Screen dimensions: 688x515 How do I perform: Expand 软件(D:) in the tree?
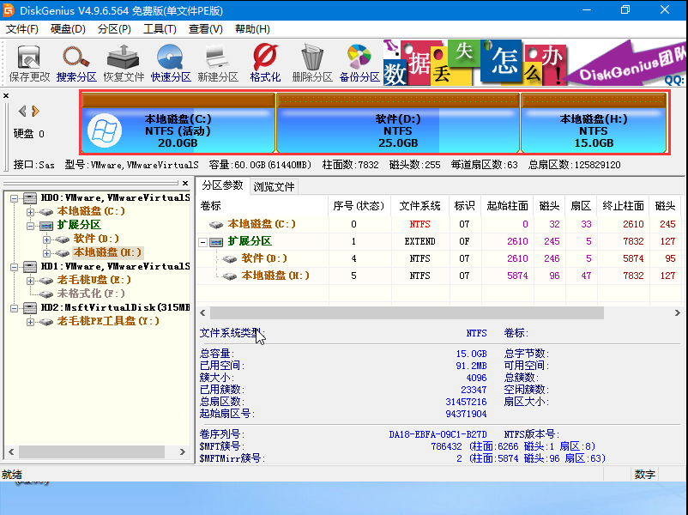46,239
